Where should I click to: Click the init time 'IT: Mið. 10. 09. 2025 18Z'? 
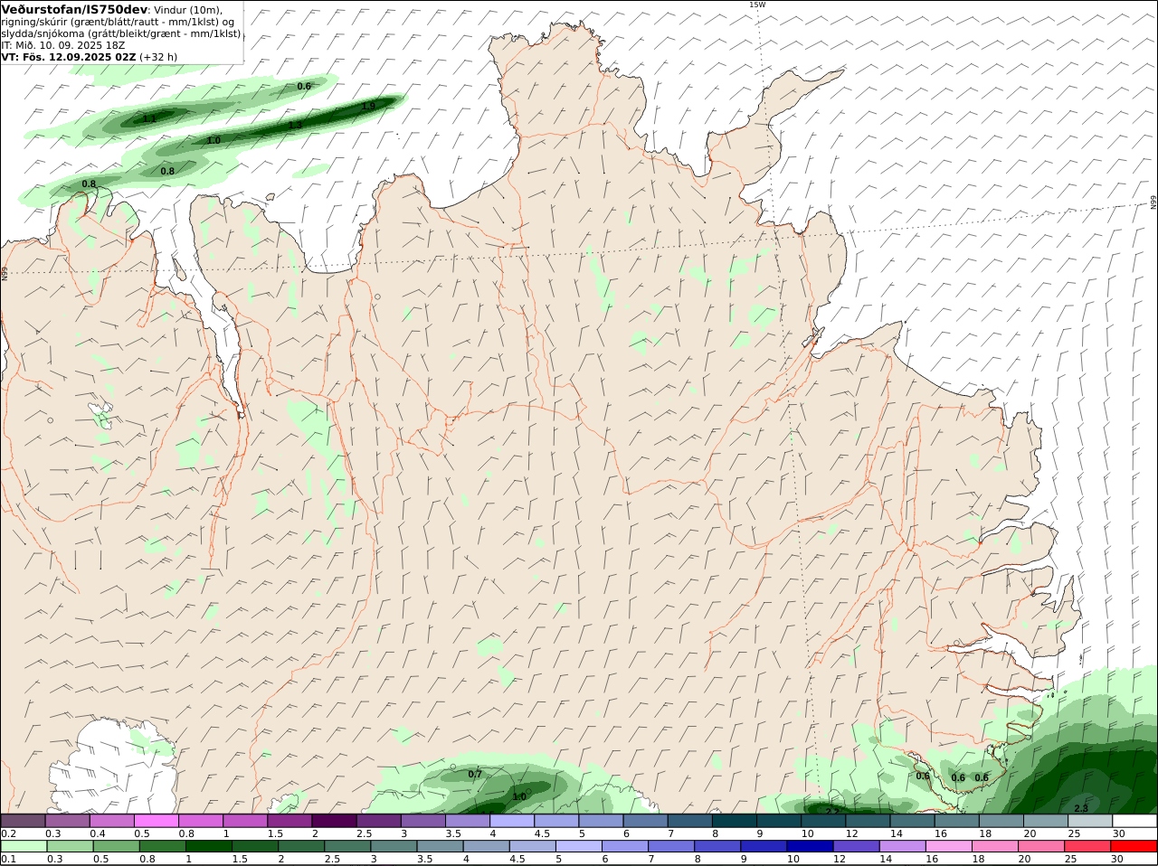click(x=63, y=45)
